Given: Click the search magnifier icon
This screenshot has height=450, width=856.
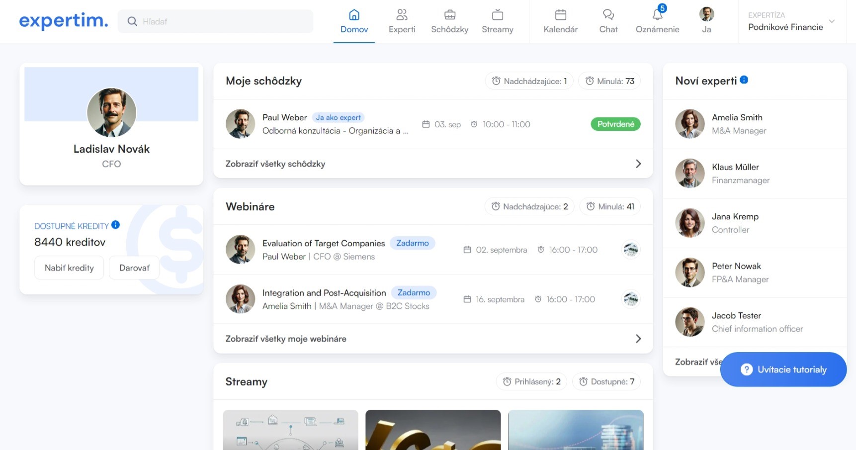Looking at the screenshot, I should (x=132, y=21).
